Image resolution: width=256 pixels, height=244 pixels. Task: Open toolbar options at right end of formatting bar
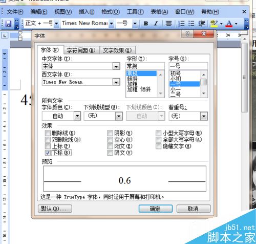tap(247, 24)
